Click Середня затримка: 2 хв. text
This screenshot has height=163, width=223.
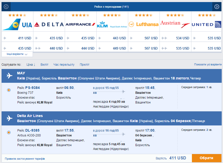[196, 130]
